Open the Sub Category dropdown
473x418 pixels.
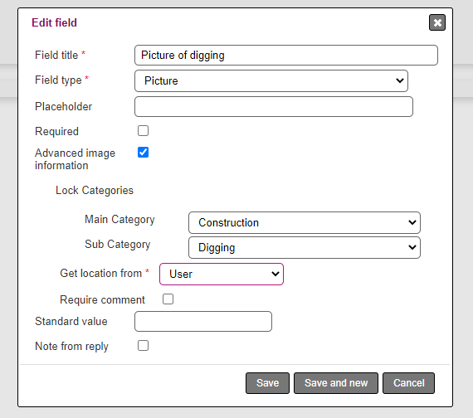coord(305,248)
